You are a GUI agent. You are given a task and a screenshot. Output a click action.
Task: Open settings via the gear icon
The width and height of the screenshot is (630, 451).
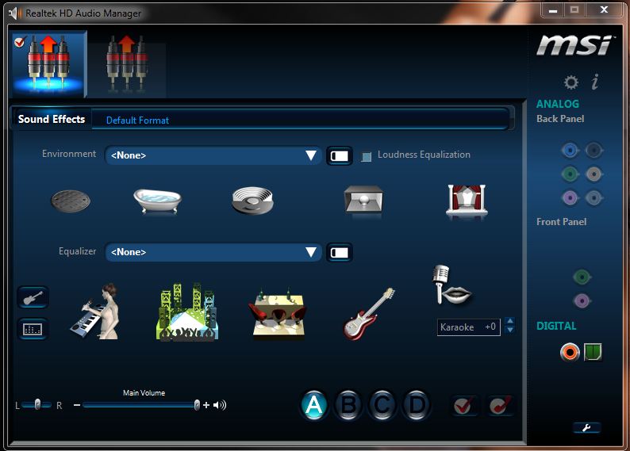(x=571, y=82)
